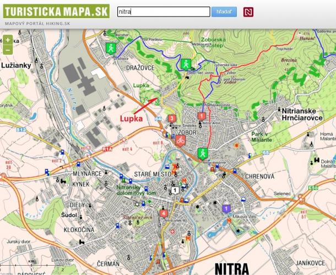Open the red cycling route marker in Zobor
This screenshot has height=275, width=336.
(x=180, y=141)
